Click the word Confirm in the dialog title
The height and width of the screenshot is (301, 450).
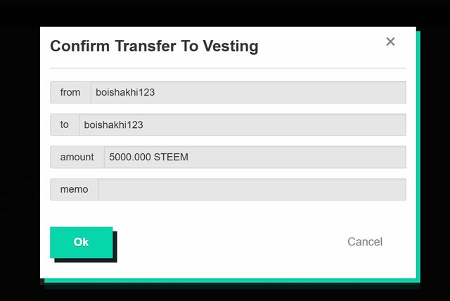pos(79,46)
